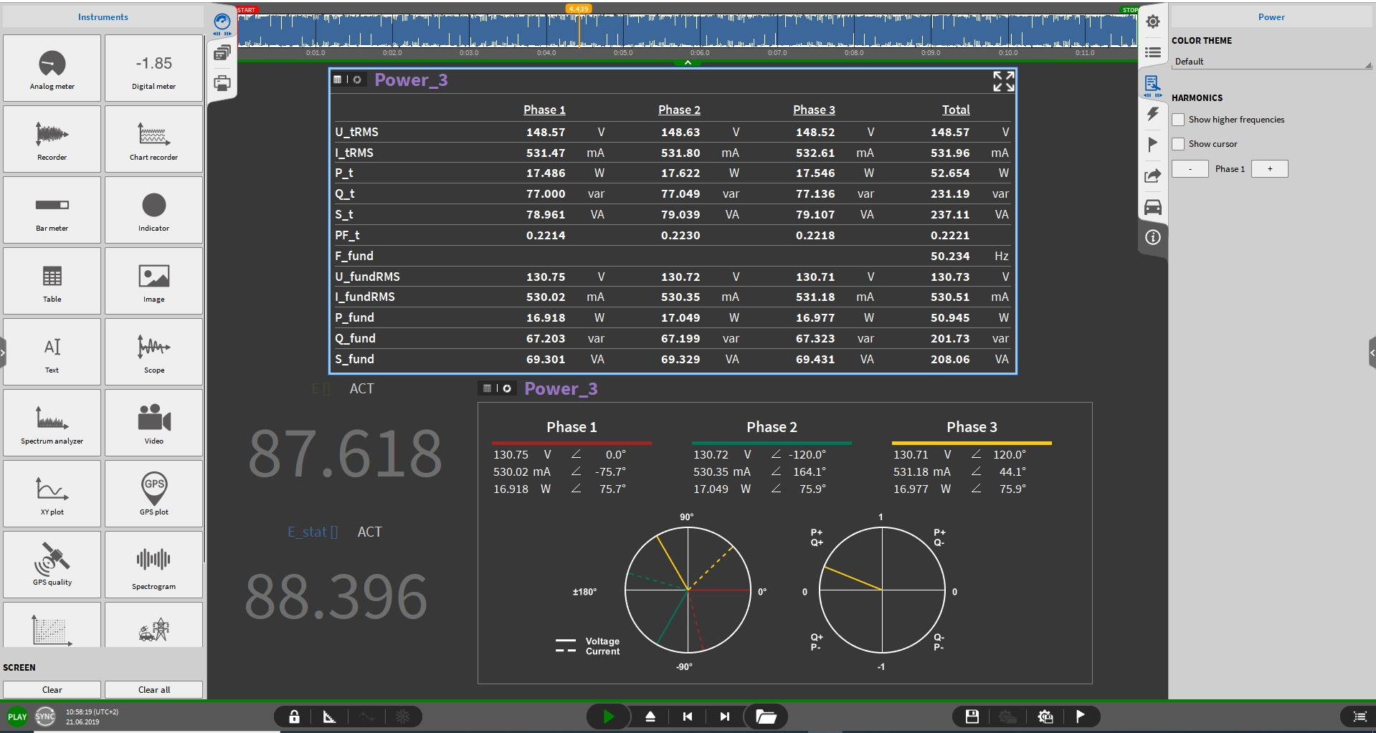Click the Clear all button
Viewport: 1376px width, 733px height.
pyautogui.click(x=153, y=689)
